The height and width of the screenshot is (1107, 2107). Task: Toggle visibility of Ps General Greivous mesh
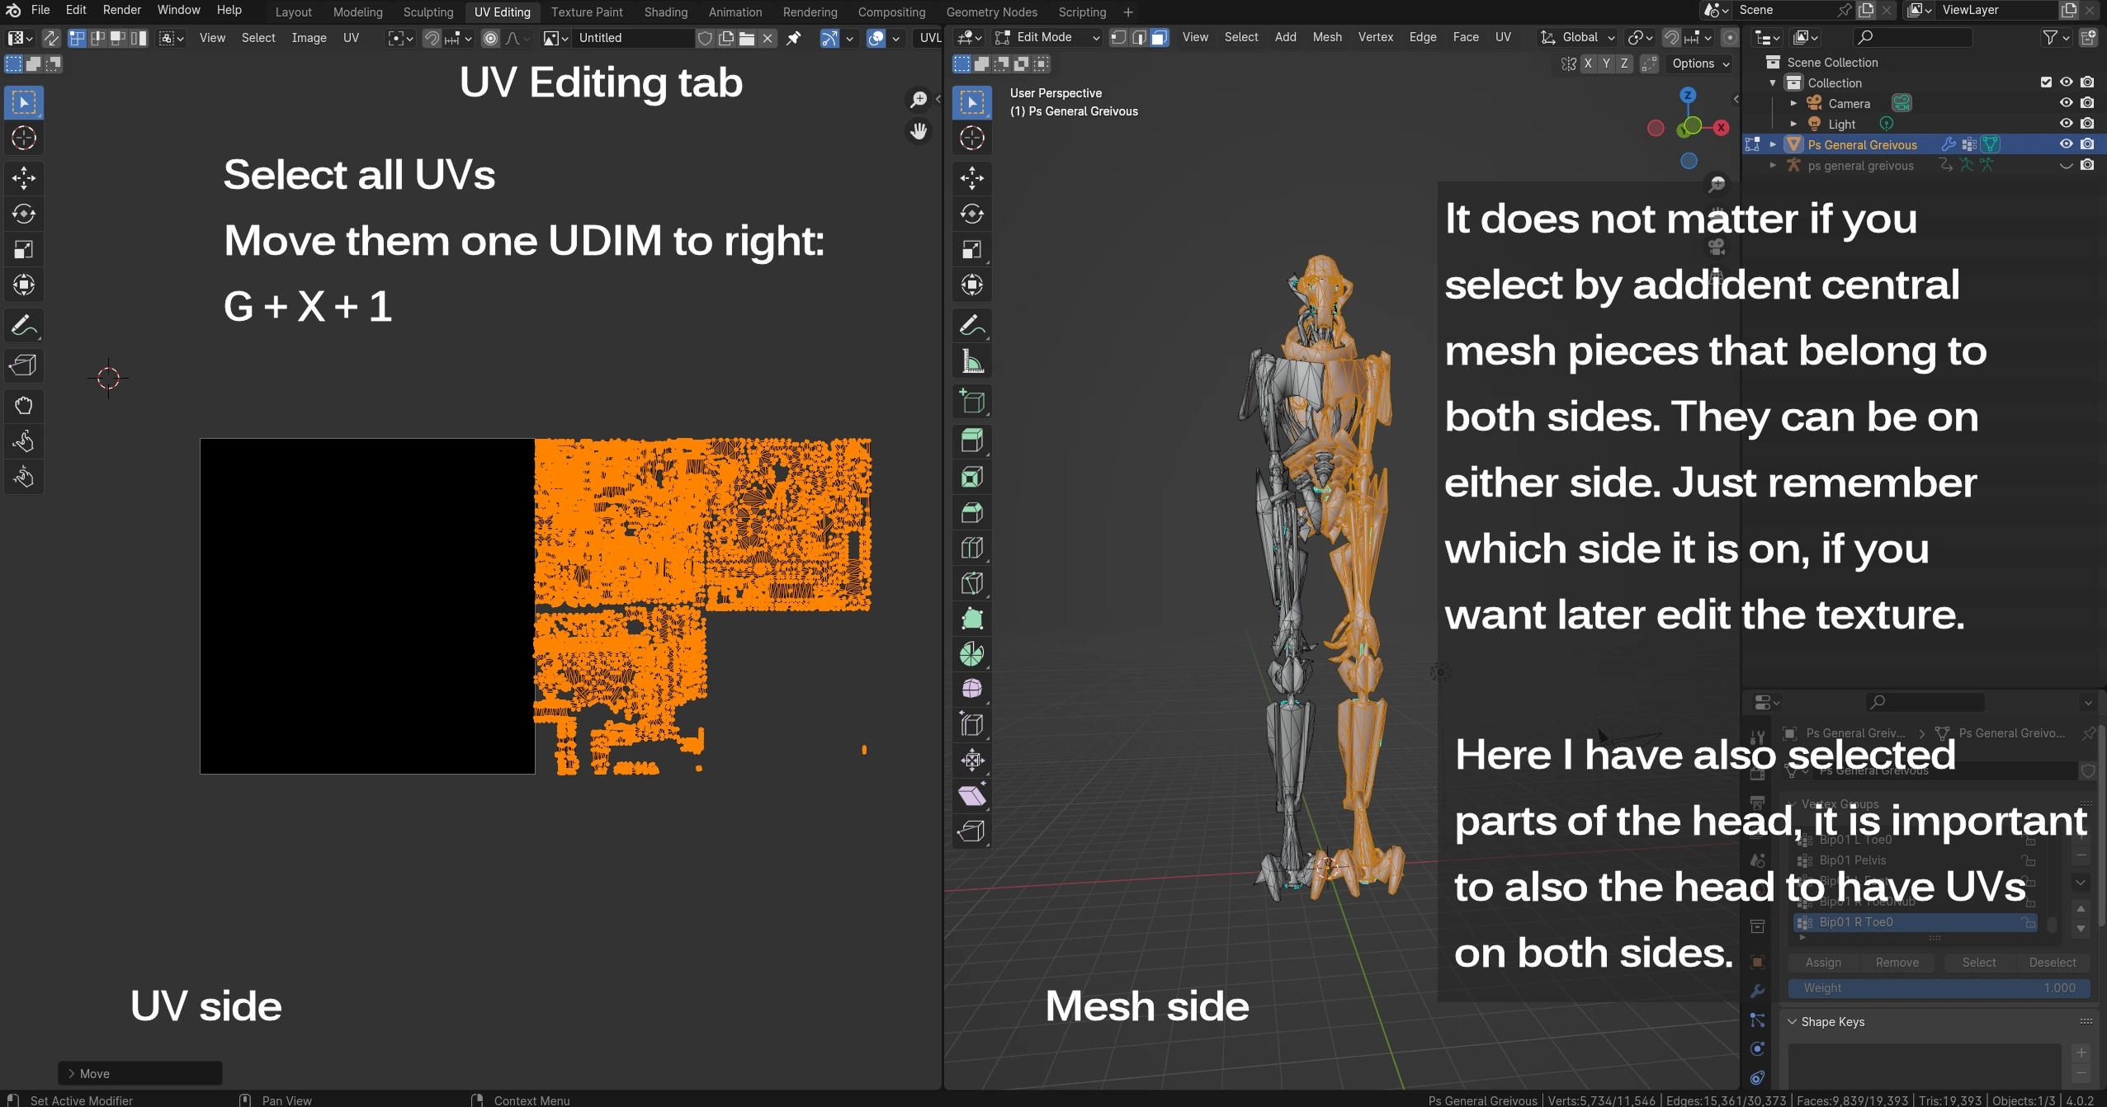2066,144
